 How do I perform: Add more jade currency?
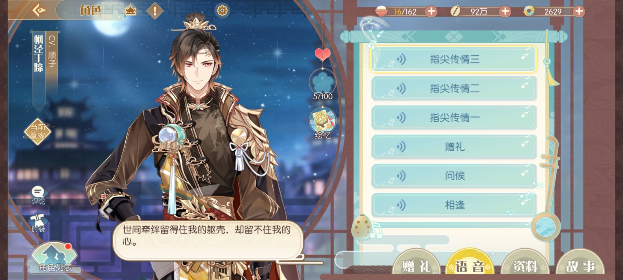[x=579, y=11]
